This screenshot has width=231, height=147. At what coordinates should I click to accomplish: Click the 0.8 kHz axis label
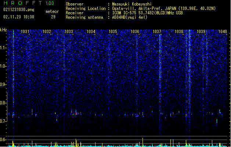point(3,103)
